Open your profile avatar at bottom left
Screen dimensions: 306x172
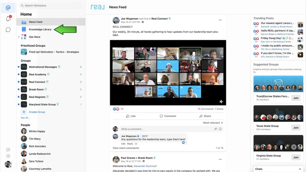(8, 164)
